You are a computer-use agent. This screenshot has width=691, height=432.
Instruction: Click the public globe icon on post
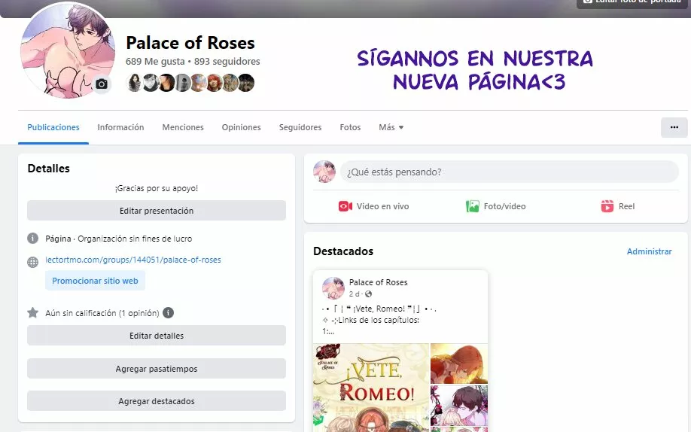[x=368, y=294]
